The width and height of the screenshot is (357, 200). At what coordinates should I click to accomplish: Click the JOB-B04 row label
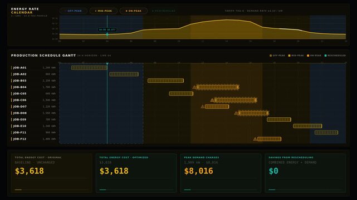coord(19,87)
